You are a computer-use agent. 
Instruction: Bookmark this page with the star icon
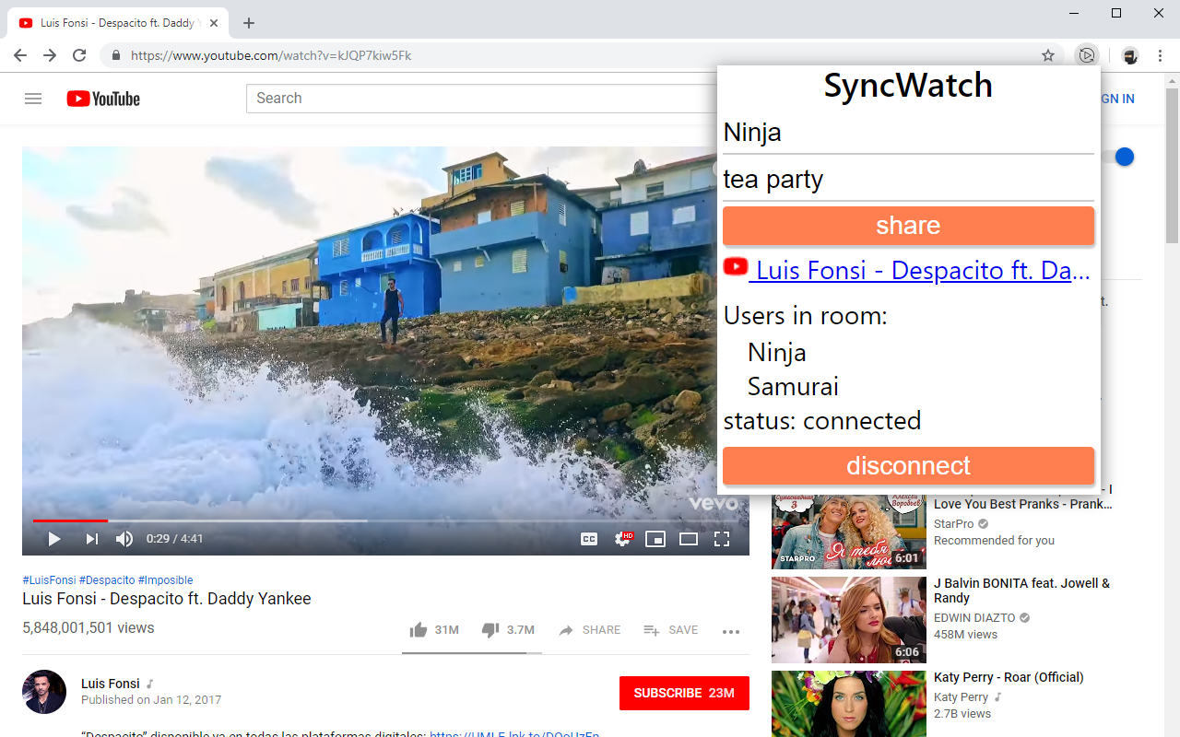[1048, 55]
